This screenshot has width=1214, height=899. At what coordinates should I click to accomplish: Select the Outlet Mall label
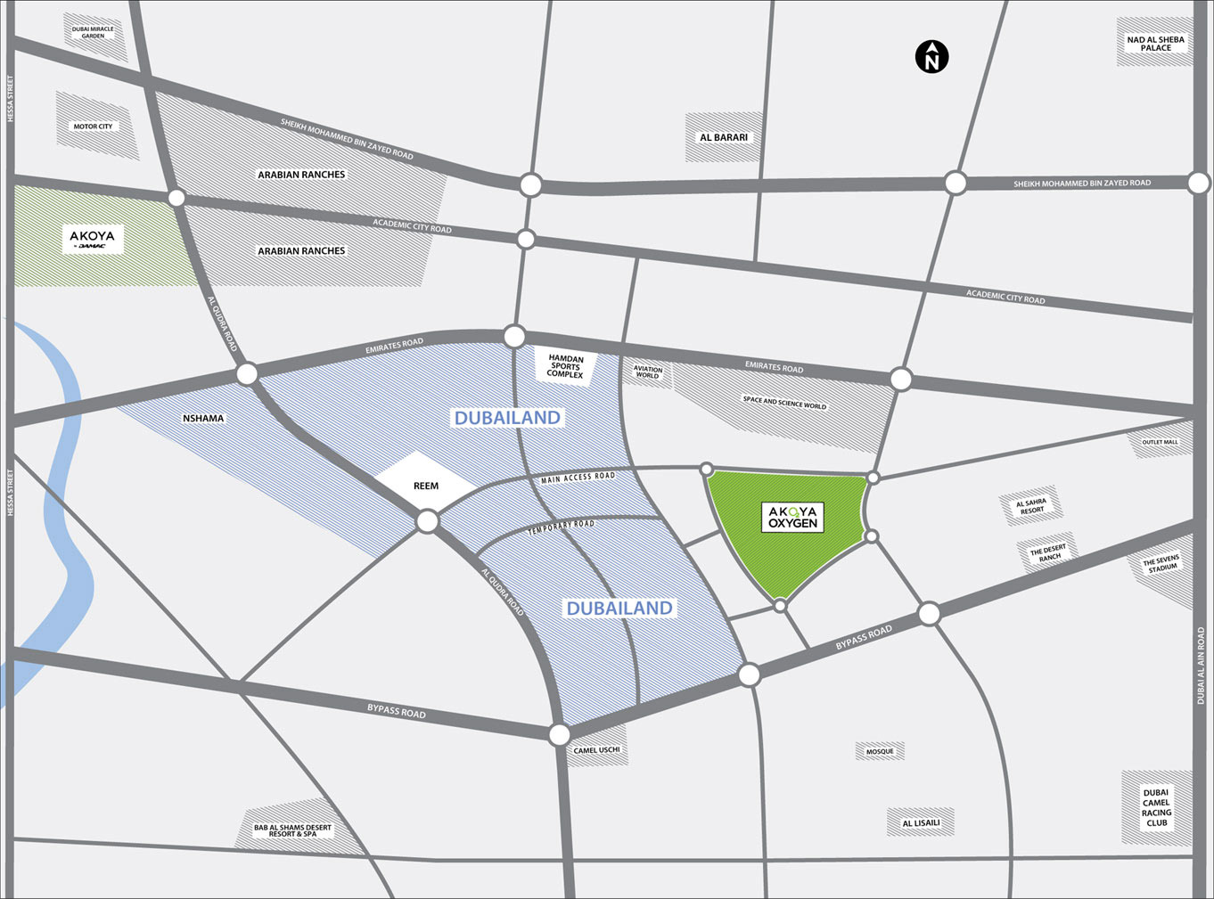click(1160, 442)
